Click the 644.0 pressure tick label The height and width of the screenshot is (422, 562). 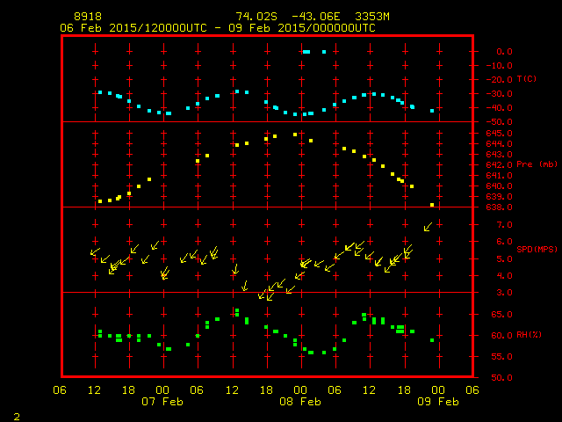click(500, 144)
